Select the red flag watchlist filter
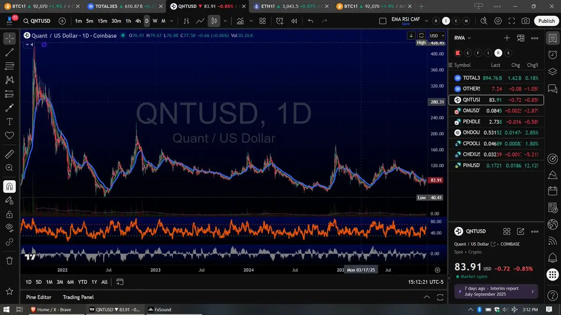 pos(458,53)
